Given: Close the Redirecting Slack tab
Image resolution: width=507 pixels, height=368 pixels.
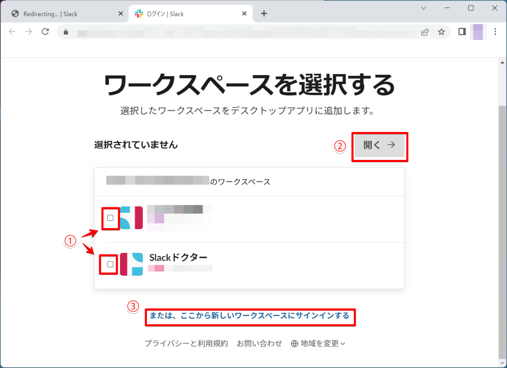Looking at the screenshot, I should pyautogui.click(x=121, y=14).
